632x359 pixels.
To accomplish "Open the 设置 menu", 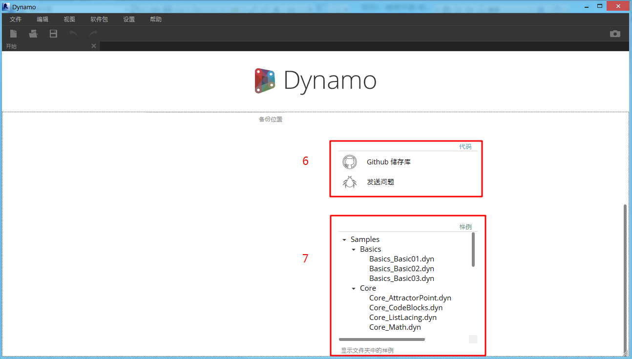I will click(x=129, y=20).
